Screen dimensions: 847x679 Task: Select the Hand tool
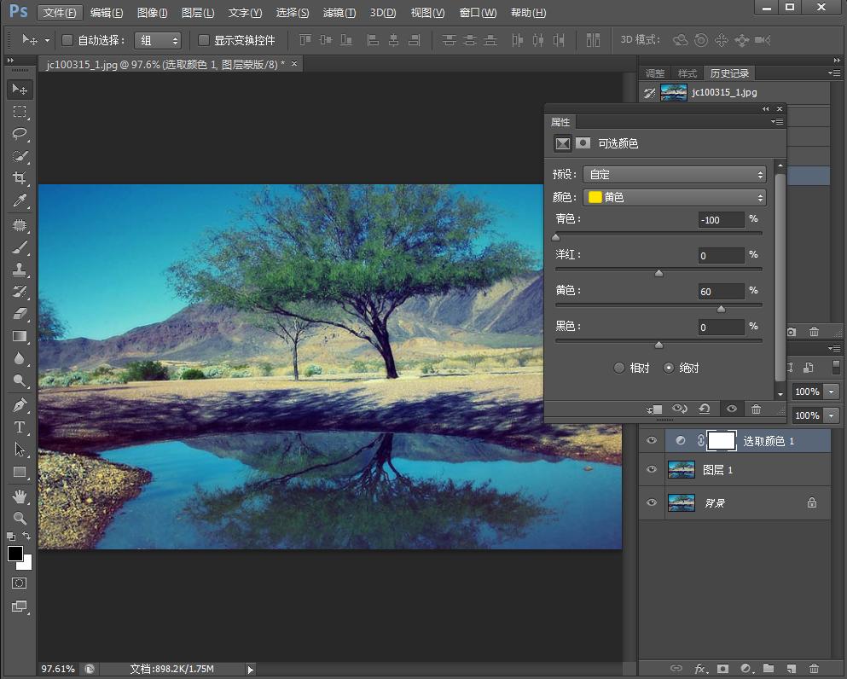click(20, 496)
